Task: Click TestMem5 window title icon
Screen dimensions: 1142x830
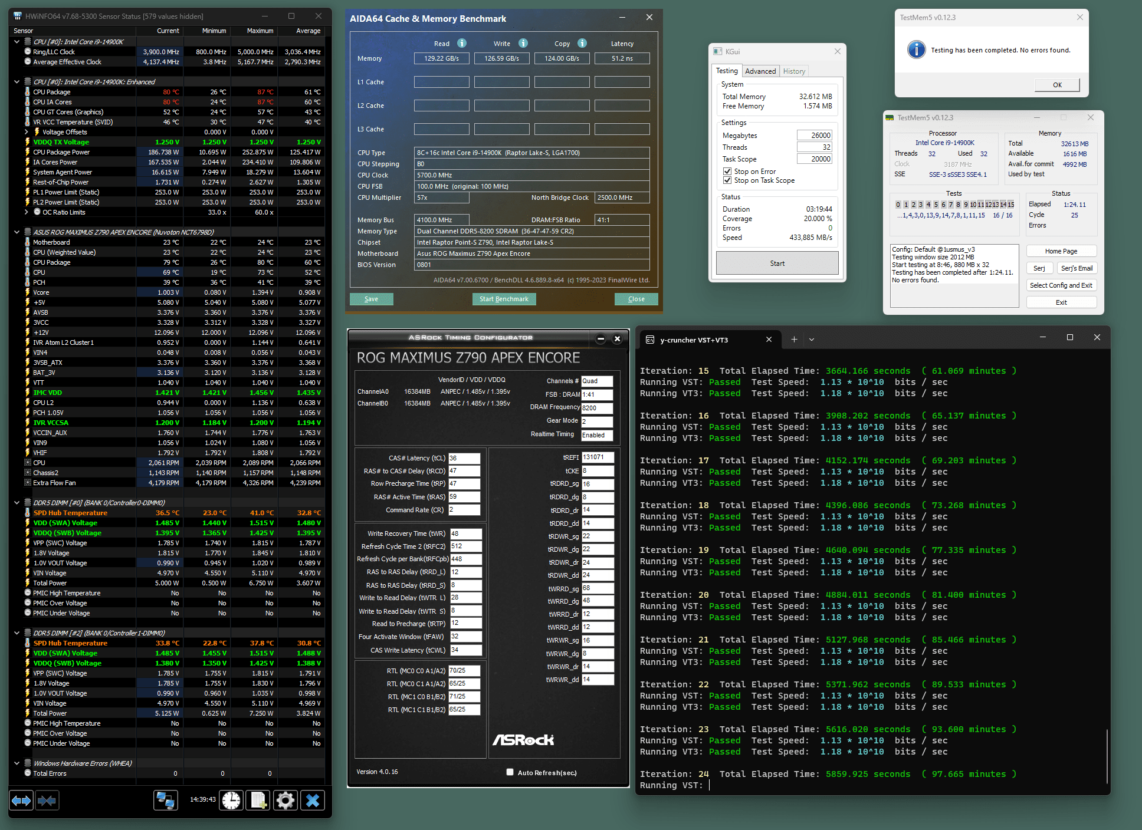Action: click(x=890, y=118)
